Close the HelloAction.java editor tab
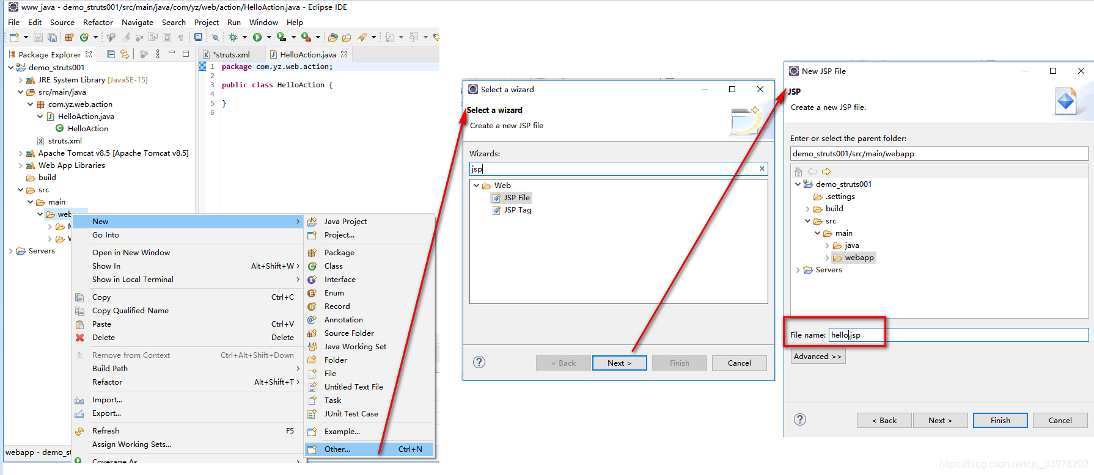Viewport: 1094px width, 475px height. point(344,54)
